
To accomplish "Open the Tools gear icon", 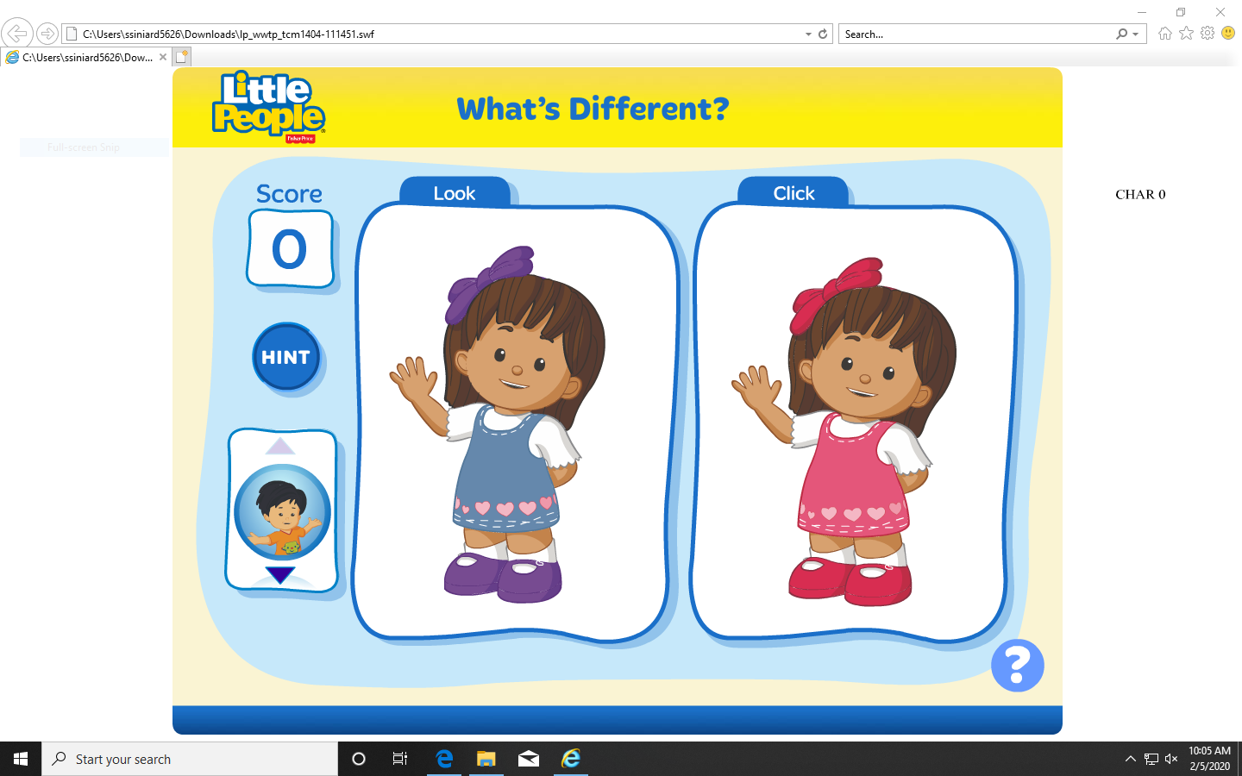I will [1207, 34].
